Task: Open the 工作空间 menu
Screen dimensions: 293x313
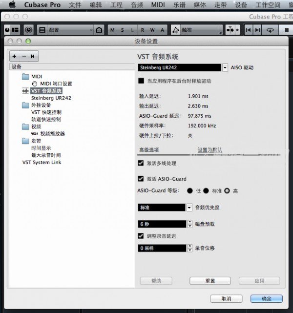Action: click(268, 4)
